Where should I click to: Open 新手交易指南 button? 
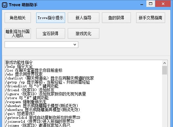151,18
